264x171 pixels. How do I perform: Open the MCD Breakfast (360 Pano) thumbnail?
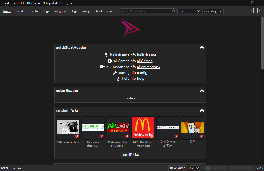(143, 127)
